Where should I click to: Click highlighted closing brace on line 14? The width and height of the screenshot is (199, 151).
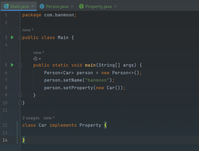tap(24, 140)
